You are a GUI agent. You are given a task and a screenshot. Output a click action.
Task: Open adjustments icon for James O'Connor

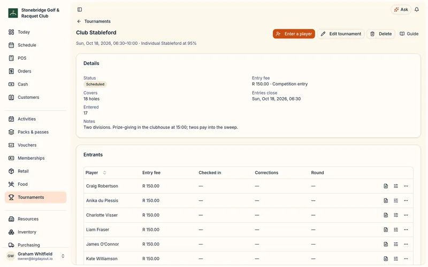click(x=396, y=244)
